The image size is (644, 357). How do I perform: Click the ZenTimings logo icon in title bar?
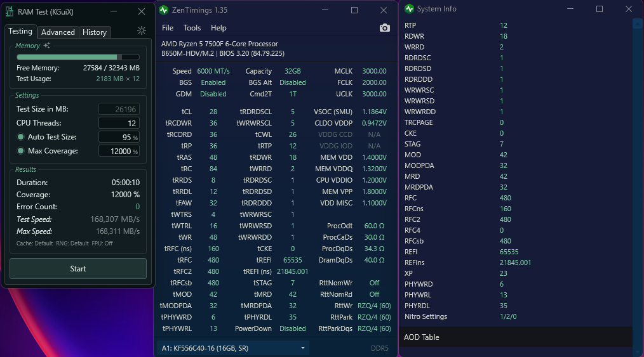(163, 10)
